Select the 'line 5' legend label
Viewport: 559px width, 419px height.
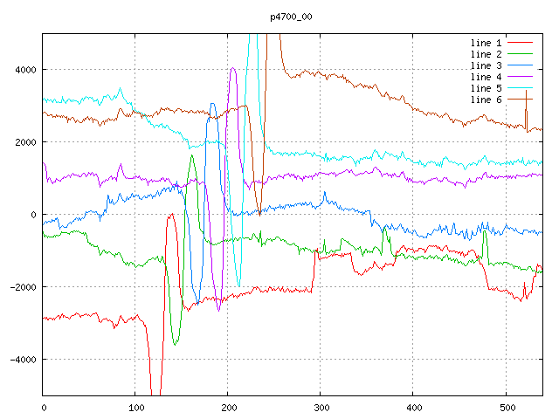click(486, 88)
